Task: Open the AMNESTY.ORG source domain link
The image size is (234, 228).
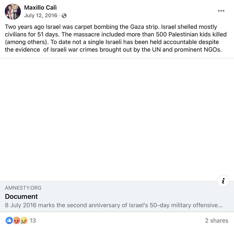Action: (23, 188)
